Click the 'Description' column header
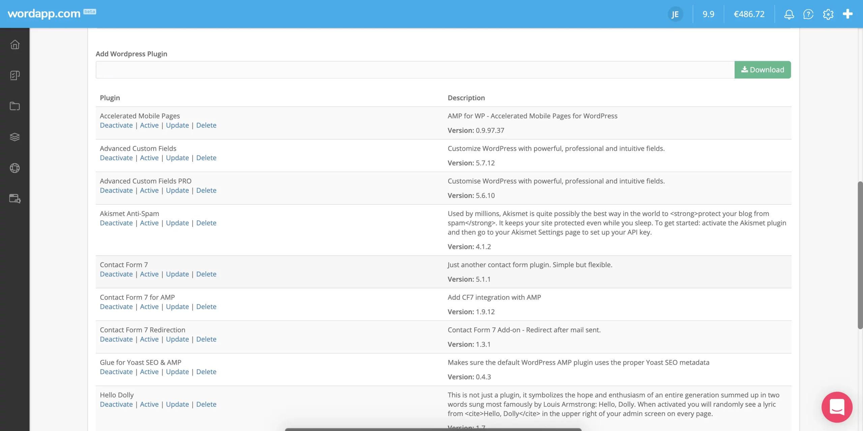This screenshot has height=431, width=863. point(466,98)
